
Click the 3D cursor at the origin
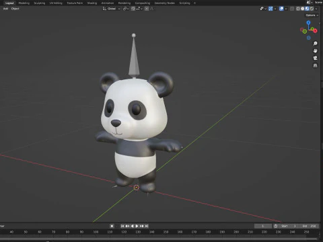[137, 188]
